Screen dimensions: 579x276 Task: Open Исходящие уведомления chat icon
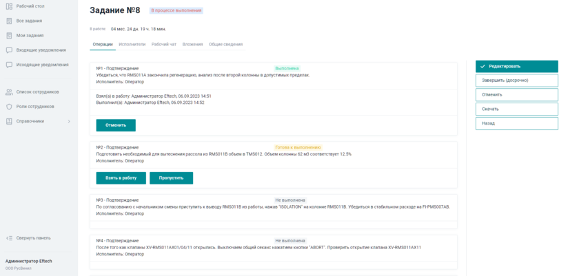pos(9,65)
